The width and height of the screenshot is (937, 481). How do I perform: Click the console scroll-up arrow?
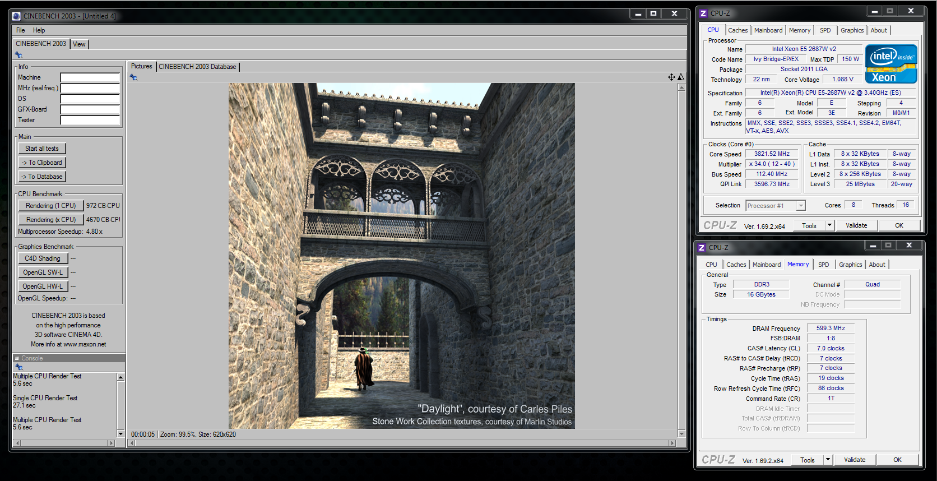coord(120,377)
